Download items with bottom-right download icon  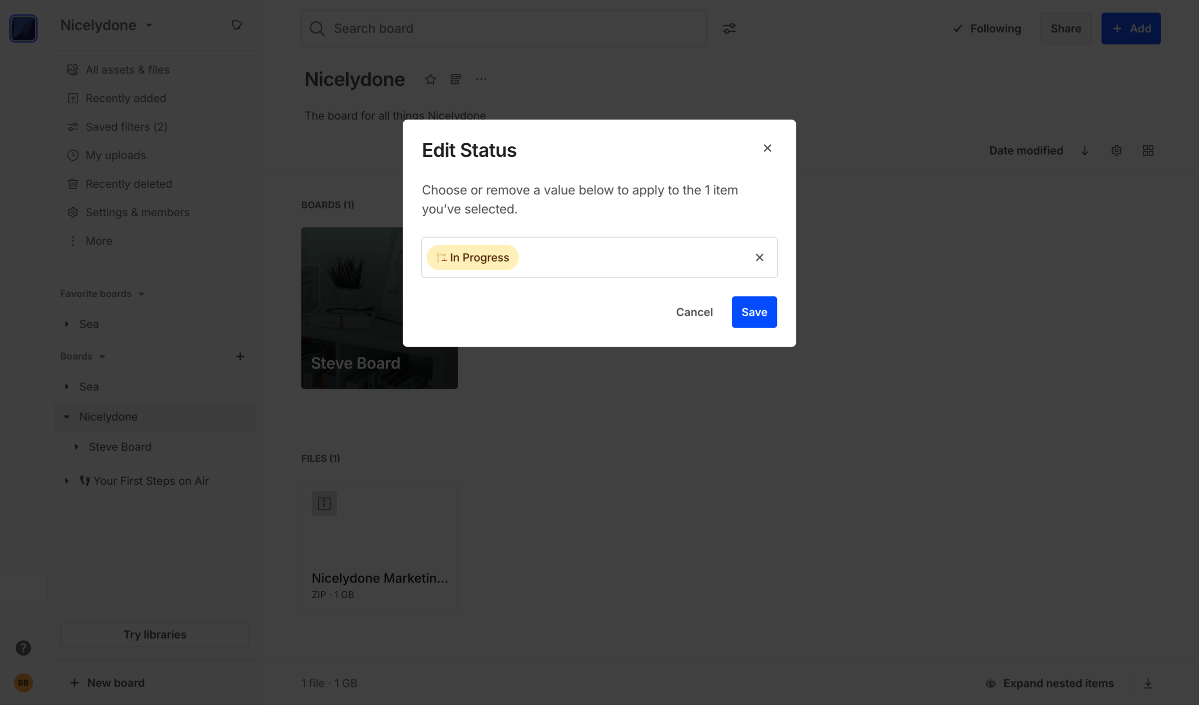point(1148,683)
